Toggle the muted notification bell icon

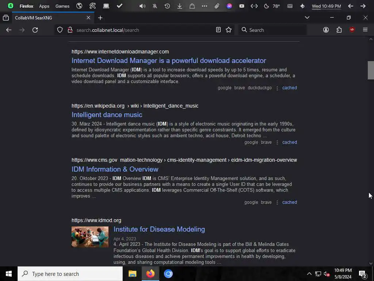coord(155,6)
